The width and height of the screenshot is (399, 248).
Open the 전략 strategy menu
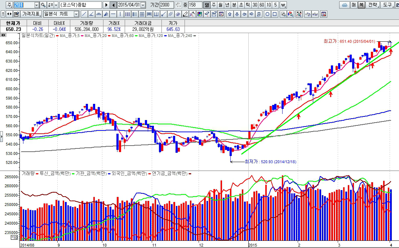373,5
